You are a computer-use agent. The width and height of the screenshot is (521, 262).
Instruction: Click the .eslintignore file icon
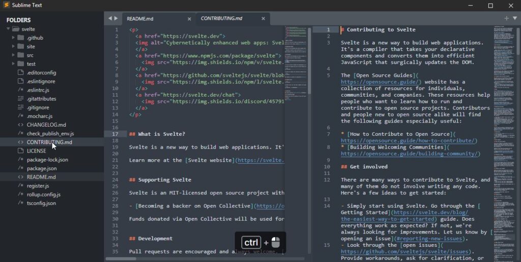[20, 81]
